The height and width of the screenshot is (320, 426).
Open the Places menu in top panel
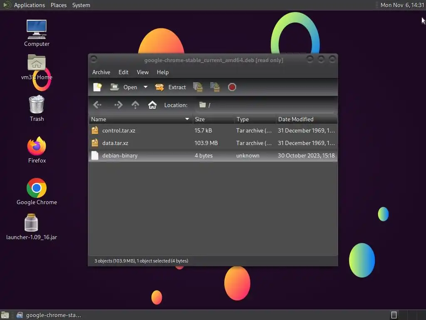click(x=58, y=5)
